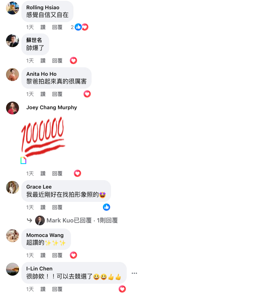Reply to Anita Ho Ho's comment via 回覆
The image size is (274, 295).
tap(57, 94)
